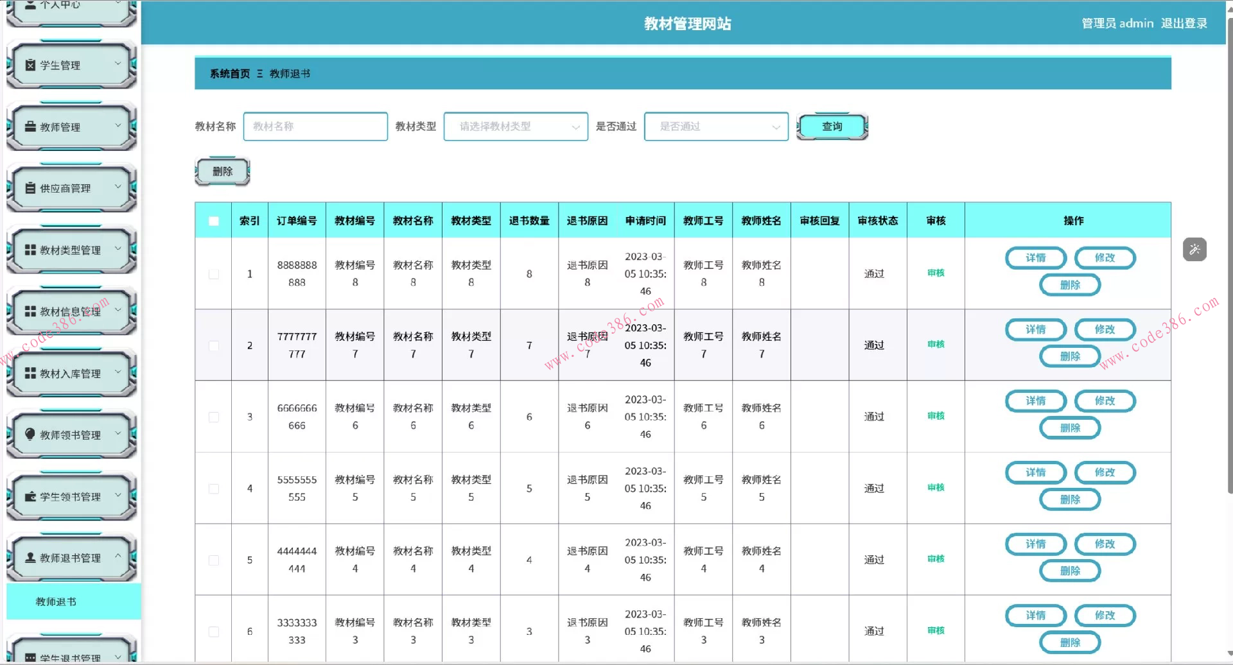Screen dimensions: 1233x665
Task: Collapse the 教师退书管理 menu chevron
Action: (118, 557)
